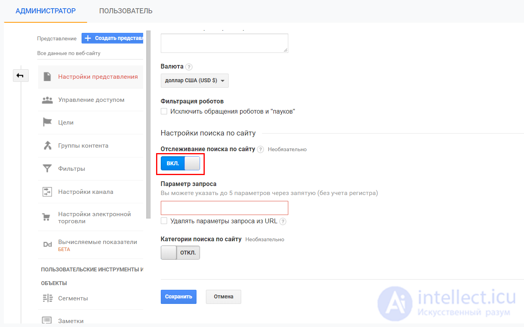Open Фильтры in the sidebar
This screenshot has height=327, width=524.
(90, 169)
